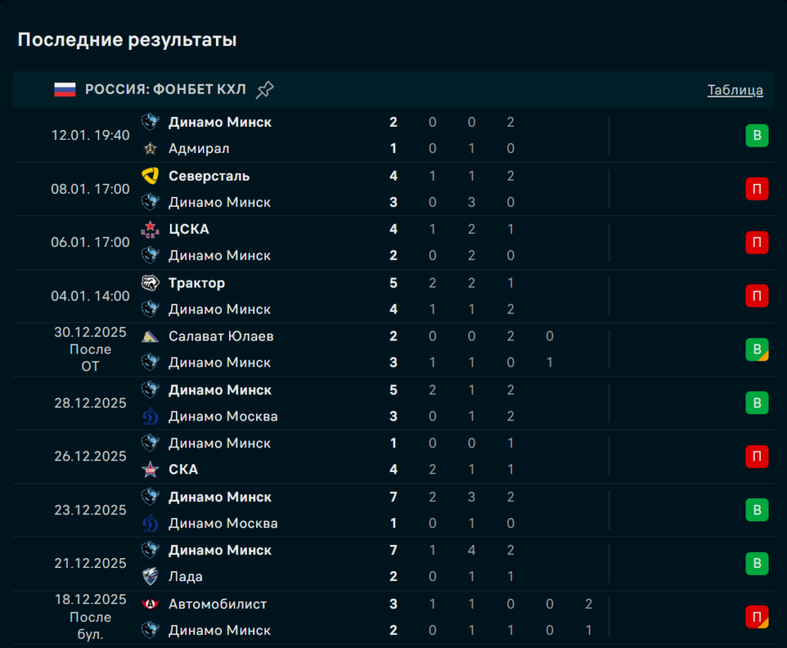
Task: Open the 21.12.2025 match date row
Action: pyautogui.click(x=90, y=563)
